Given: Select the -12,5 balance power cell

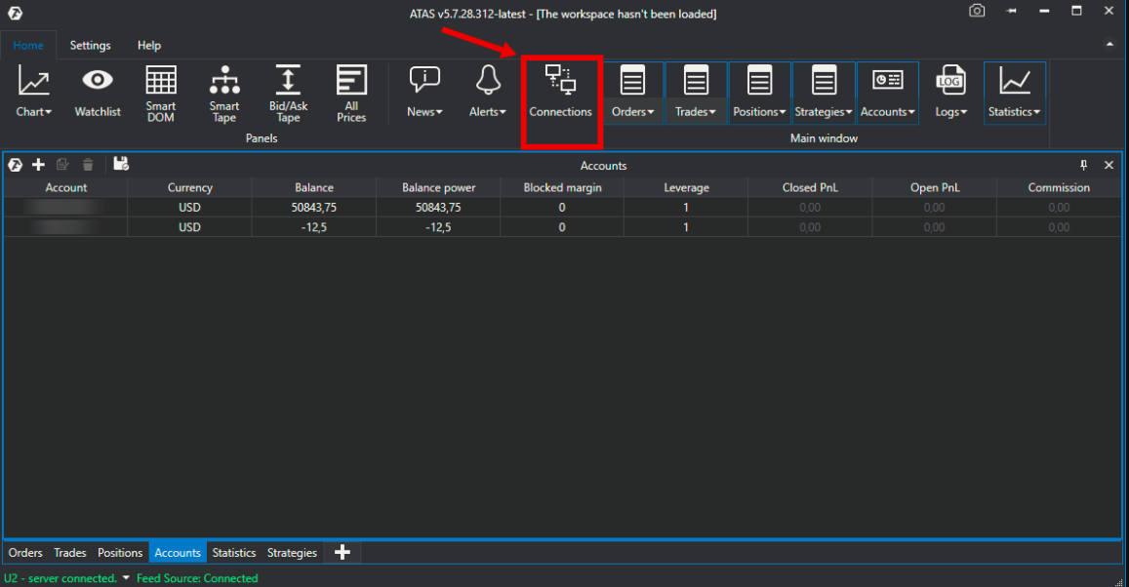Looking at the screenshot, I should (438, 227).
